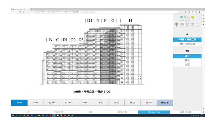The width and height of the screenshot is (213, 125).
Task: Jump to 16:00 on time bar
Action: click(149, 102)
